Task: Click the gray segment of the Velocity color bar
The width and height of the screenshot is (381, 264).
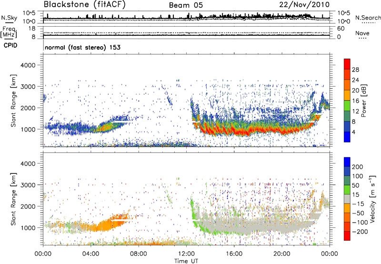Action: (x=347, y=199)
